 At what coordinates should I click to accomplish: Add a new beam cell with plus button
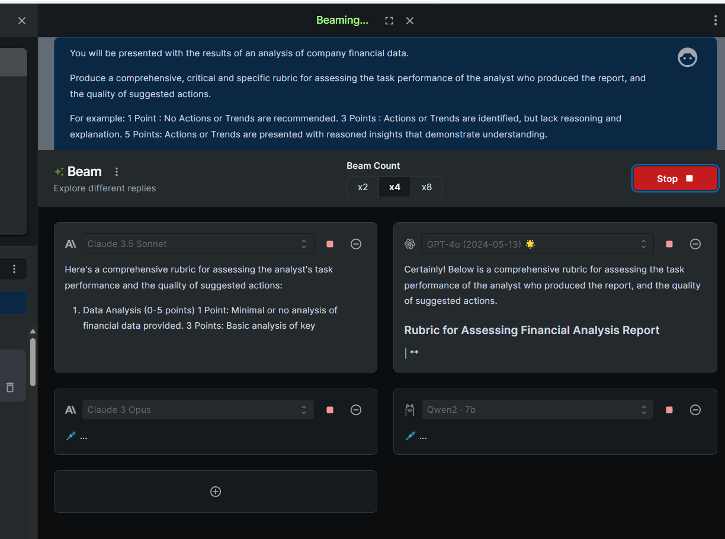216,491
